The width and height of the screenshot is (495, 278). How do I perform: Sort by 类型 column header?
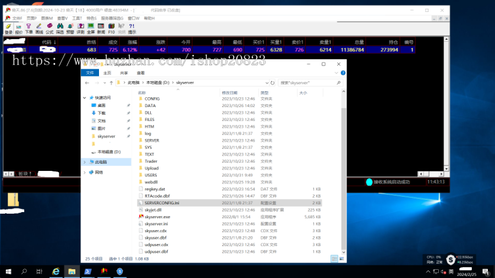coord(265,93)
